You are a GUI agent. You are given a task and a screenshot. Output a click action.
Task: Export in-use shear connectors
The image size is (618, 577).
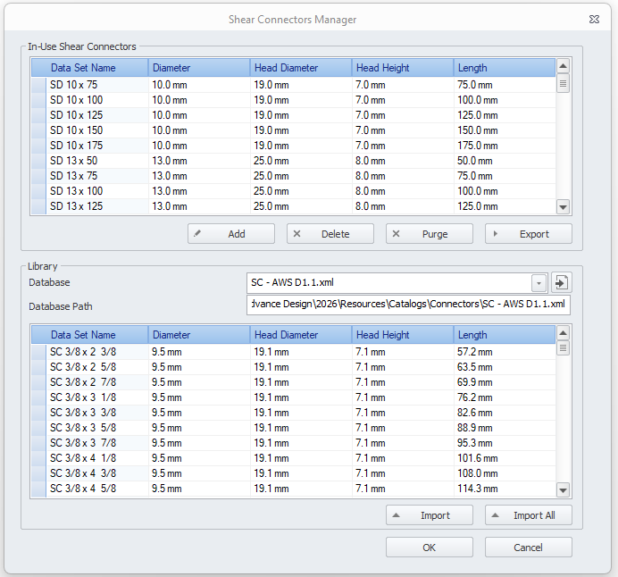click(529, 234)
